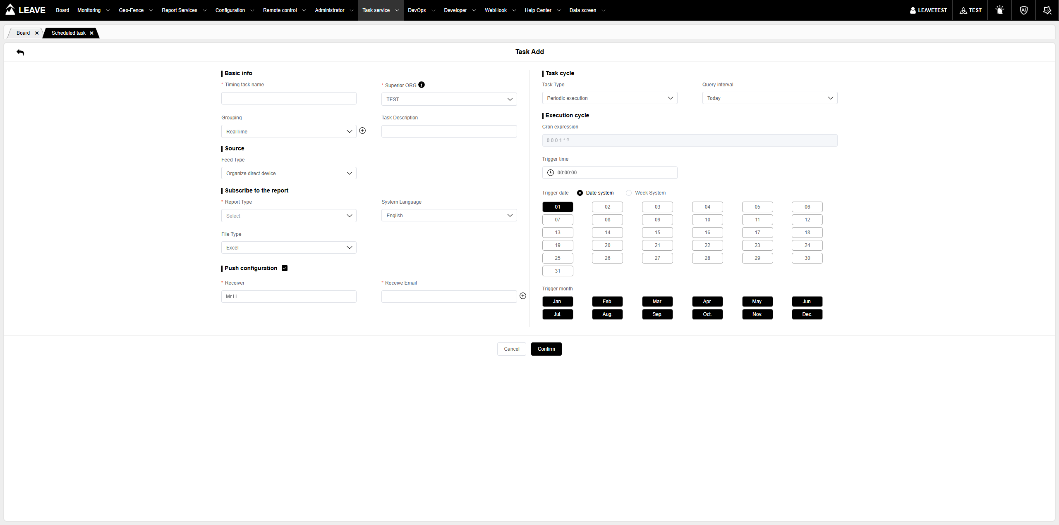Screen dimensions: 1059x525
Task: Open the File Type Excel dropdown
Action: pyautogui.click(x=289, y=247)
